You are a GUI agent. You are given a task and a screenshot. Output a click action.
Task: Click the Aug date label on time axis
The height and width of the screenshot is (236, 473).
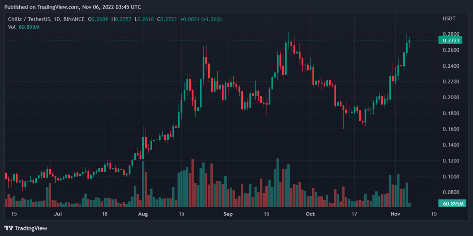click(143, 214)
